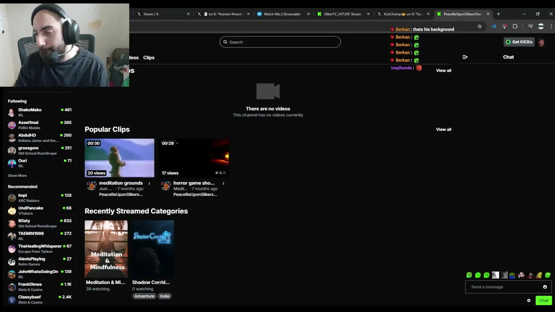Open the browser extensions puzzle icon
Image resolution: width=555 pixels, height=312 pixels.
[515, 26]
